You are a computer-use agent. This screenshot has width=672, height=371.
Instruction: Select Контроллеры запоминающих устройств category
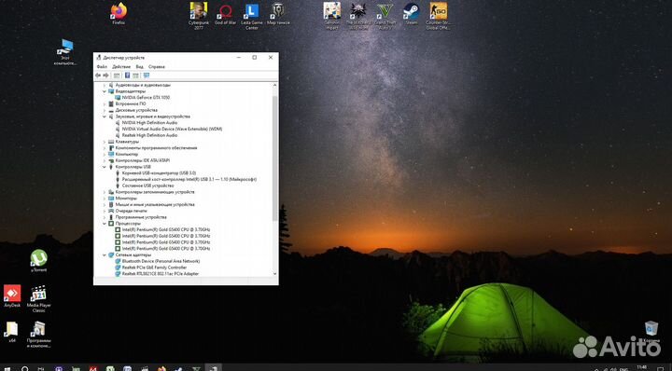point(151,192)
